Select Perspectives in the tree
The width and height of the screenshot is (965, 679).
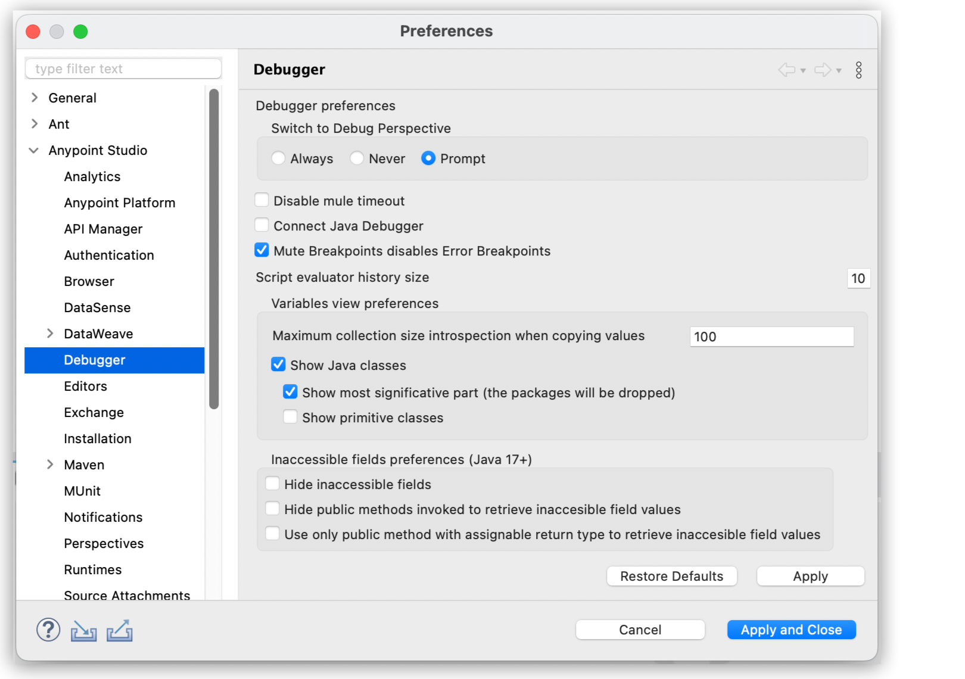click(x=104, y=544)
